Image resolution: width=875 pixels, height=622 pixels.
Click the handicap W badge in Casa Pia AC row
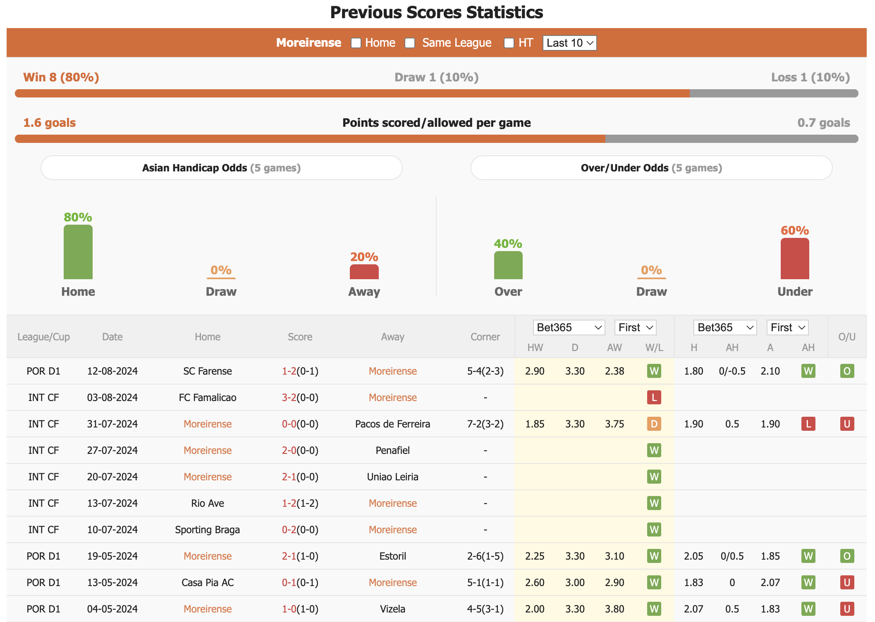coord(808,582)
